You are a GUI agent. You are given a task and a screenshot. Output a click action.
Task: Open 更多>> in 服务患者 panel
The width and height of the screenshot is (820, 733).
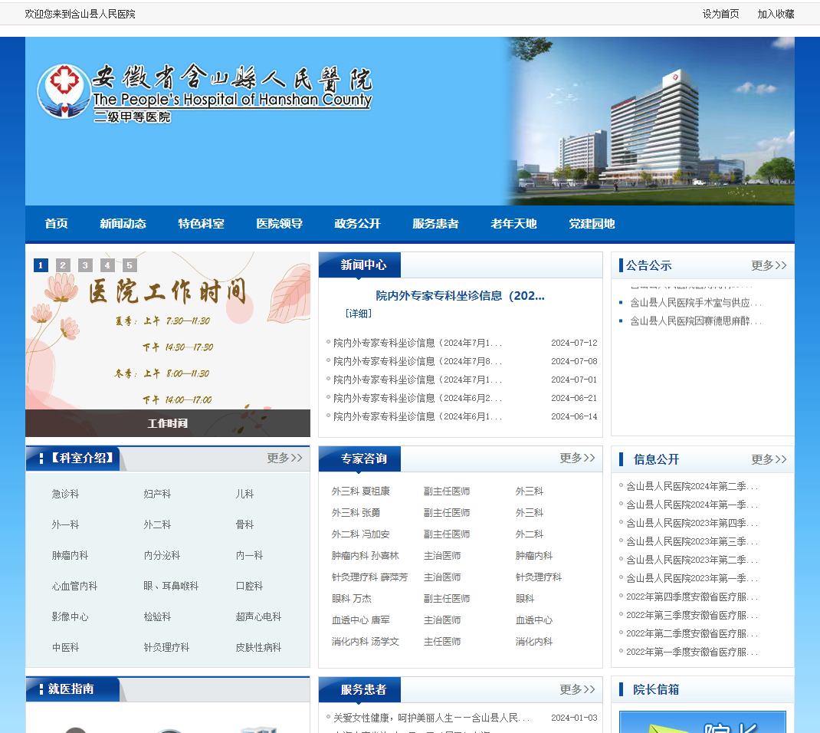click(x=577, y=689)
